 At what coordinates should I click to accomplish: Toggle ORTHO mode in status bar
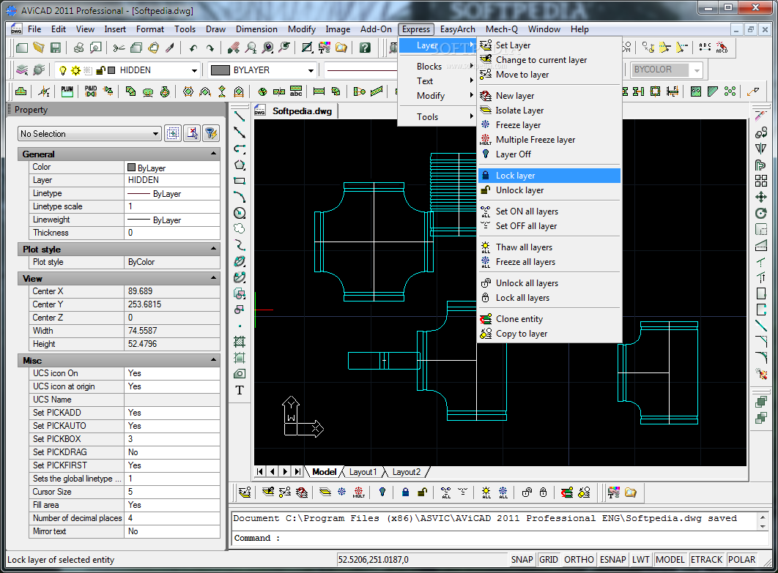579,560
